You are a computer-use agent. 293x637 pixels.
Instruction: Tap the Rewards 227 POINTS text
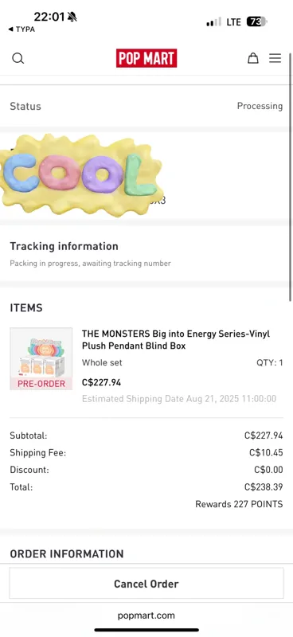pyautogui.click(x=239, y=504)
